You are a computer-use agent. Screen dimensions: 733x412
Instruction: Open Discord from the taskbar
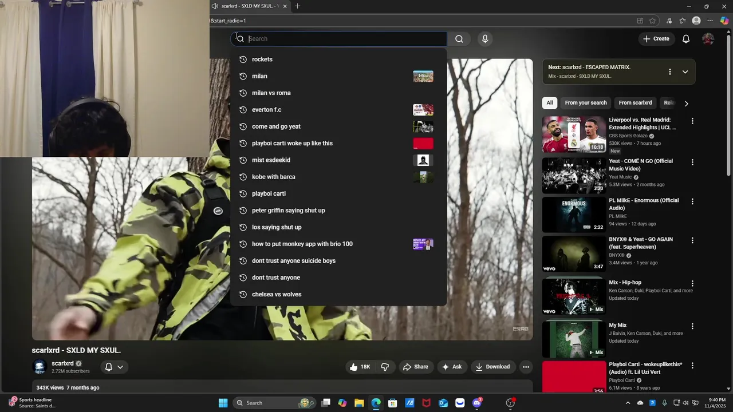point(476,403)
